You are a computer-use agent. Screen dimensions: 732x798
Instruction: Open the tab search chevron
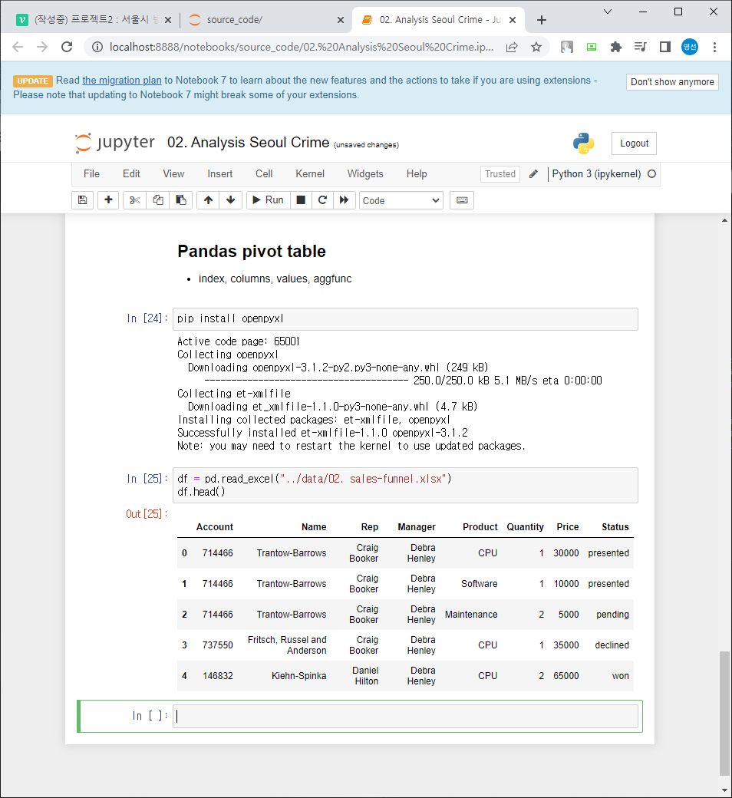(x=608, y=12)
